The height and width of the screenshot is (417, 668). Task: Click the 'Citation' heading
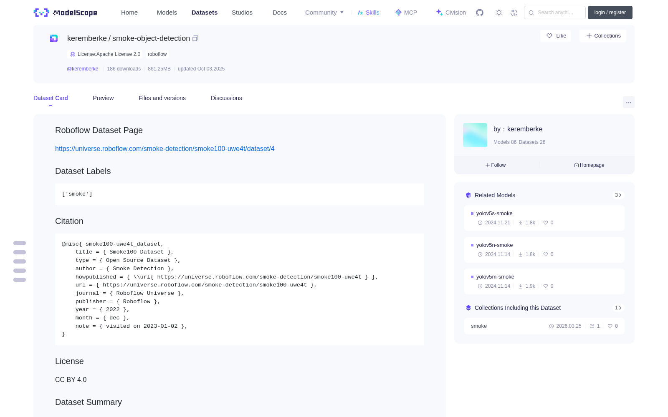pos(69,221)
